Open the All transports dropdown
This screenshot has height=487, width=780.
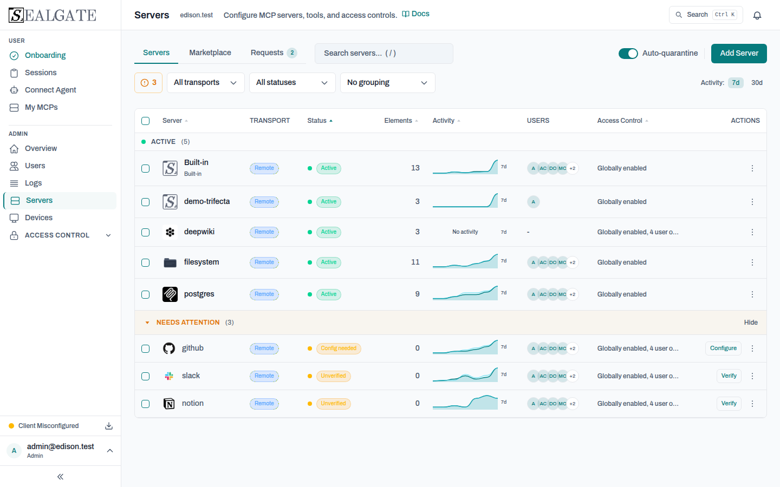(206, 83)
